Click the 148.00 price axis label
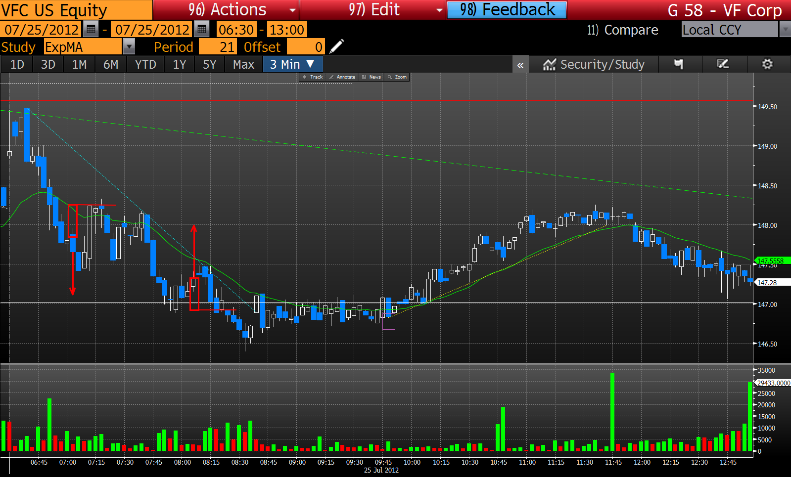The width and height of the screenshot is (791, 477). coord(768,225)
